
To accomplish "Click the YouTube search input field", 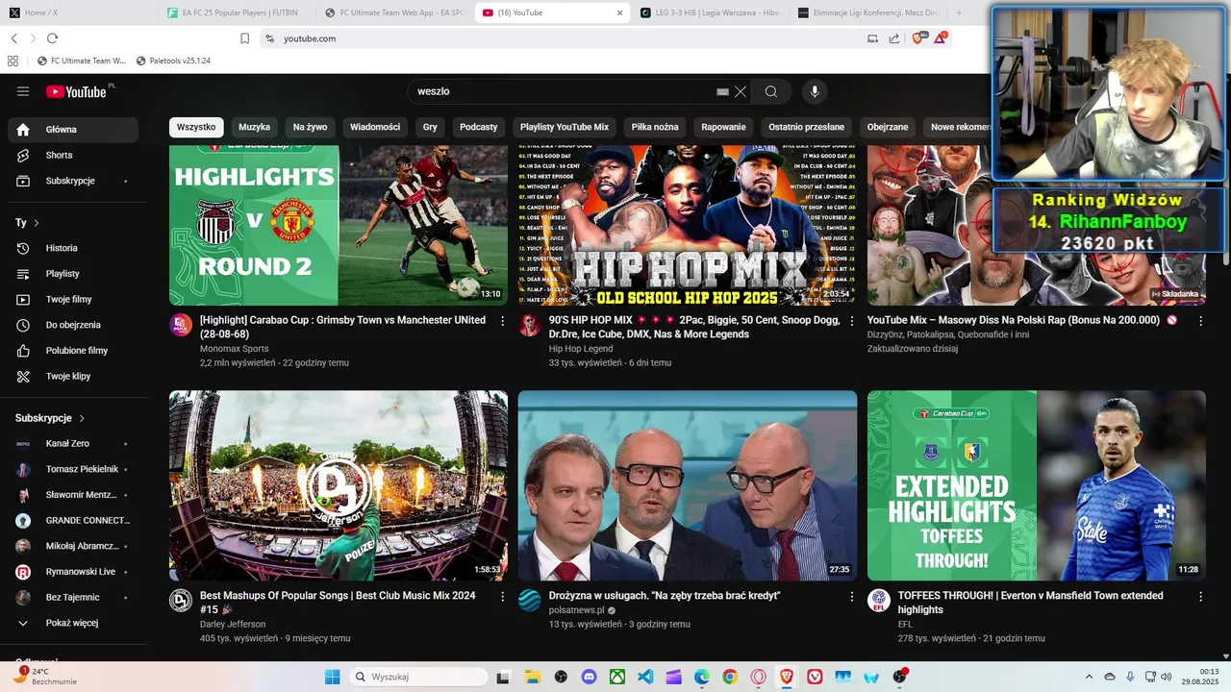I will [x=563, y=91].
